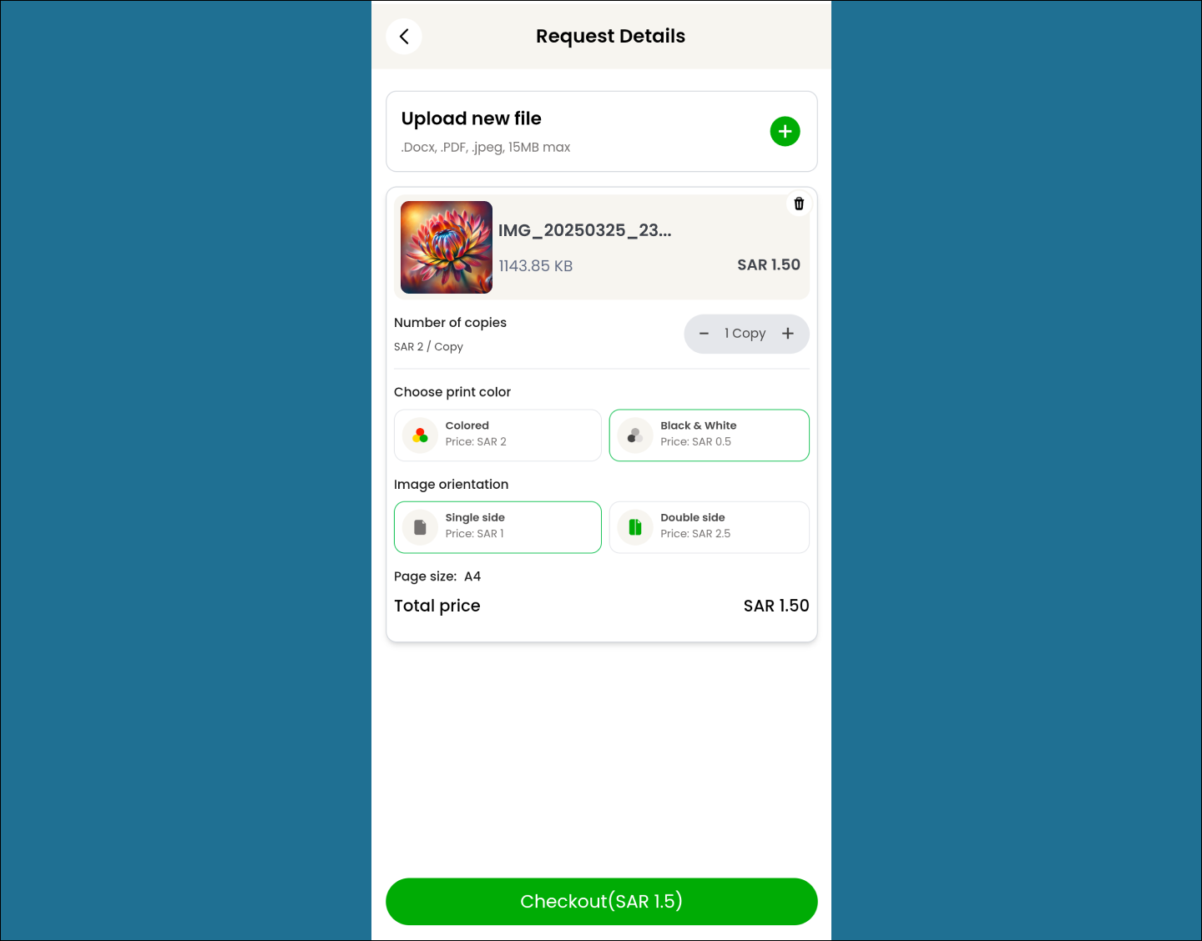Click the Page size A4 label

437,576
